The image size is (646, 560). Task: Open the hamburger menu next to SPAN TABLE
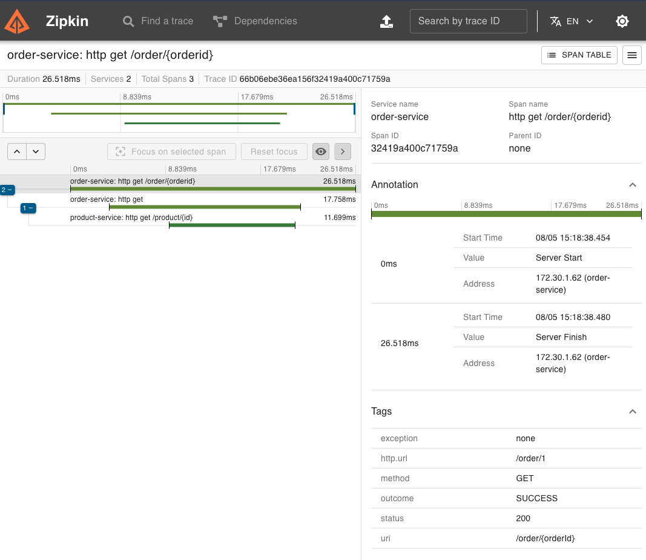[x=631, y=55]
